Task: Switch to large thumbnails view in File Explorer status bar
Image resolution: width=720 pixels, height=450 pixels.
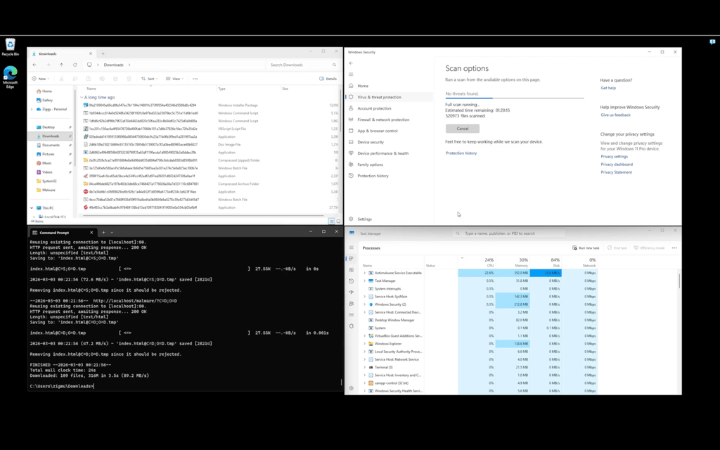Action: [338, 221]
